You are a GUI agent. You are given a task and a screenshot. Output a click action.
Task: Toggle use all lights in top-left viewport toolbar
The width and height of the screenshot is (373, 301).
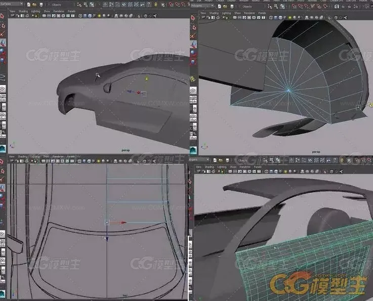(x=99, y=16)
